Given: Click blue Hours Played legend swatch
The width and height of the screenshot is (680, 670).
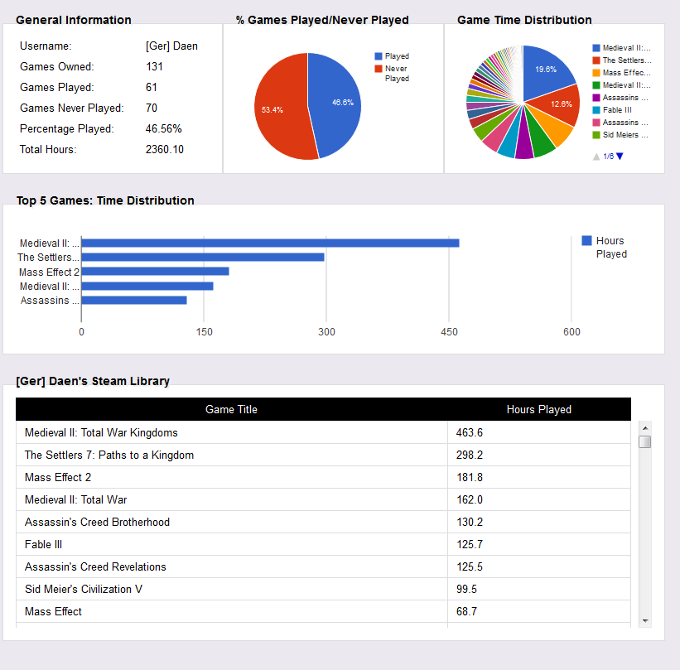Looking at the screenshot, I should [586, 241].
